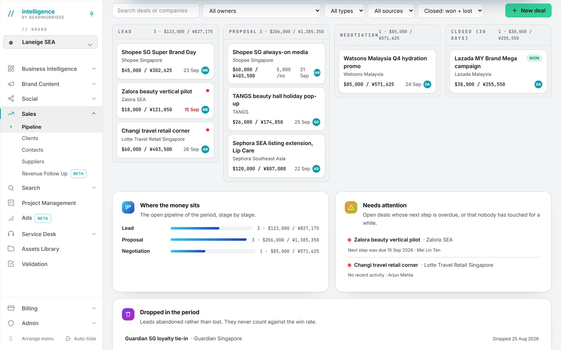Image resolution: width=561 pixels, height=350 pixels.
Task: Click the Proposal pipeline progress bar
Action: (x=209, y=240)
